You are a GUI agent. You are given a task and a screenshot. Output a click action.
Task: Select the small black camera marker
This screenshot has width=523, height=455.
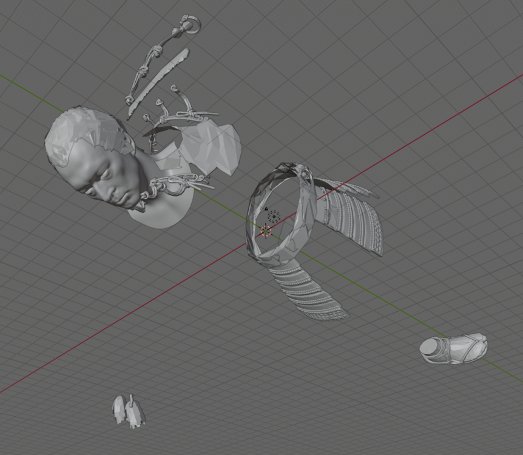click(x=266, y=209)
